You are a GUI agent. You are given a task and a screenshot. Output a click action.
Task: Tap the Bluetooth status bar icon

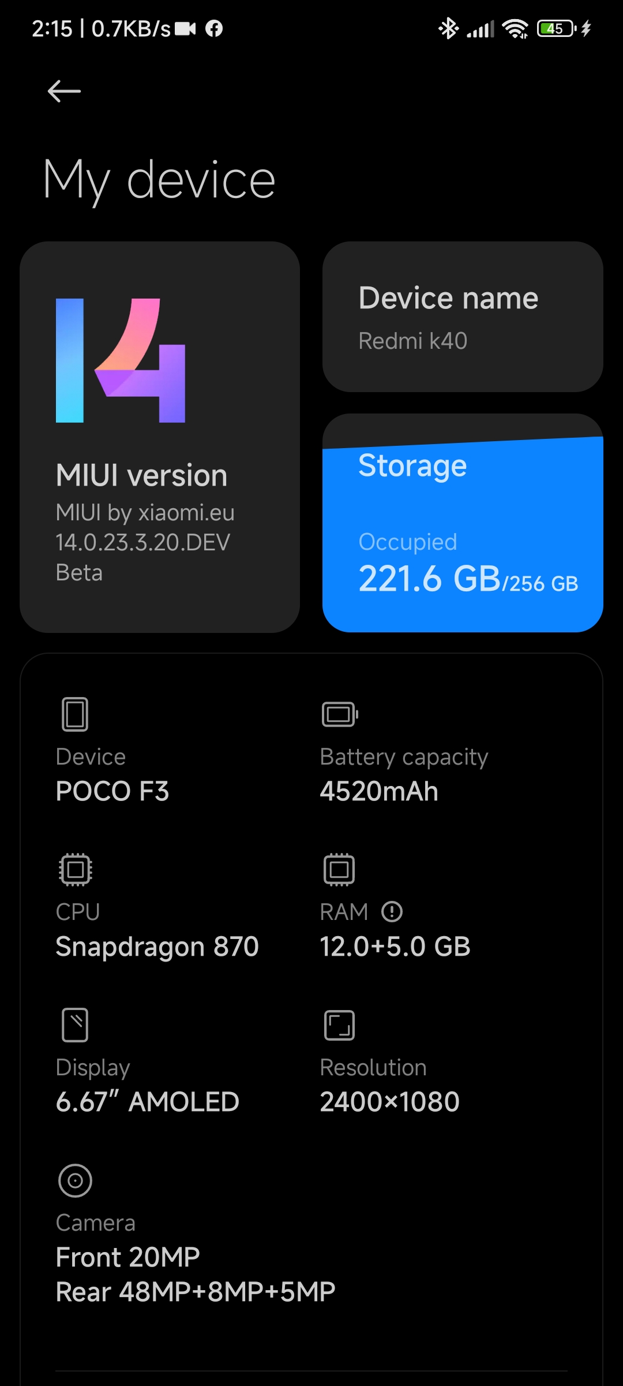click(448, 28)
